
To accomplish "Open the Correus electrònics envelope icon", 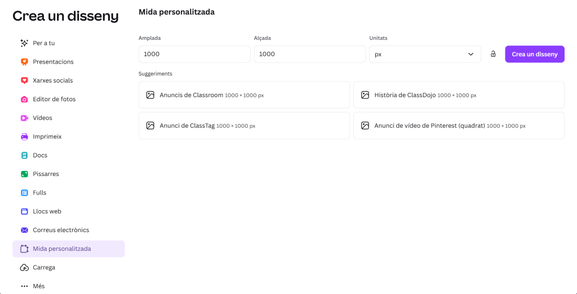I will click(x=24, y=230).
